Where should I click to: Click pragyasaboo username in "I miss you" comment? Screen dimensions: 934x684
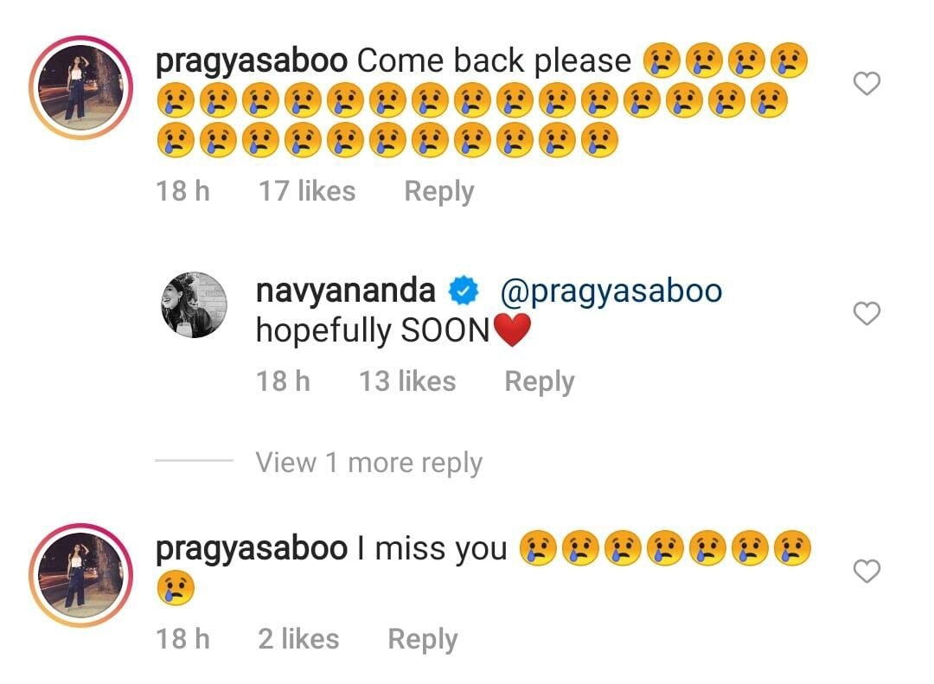tap(252, 549)
